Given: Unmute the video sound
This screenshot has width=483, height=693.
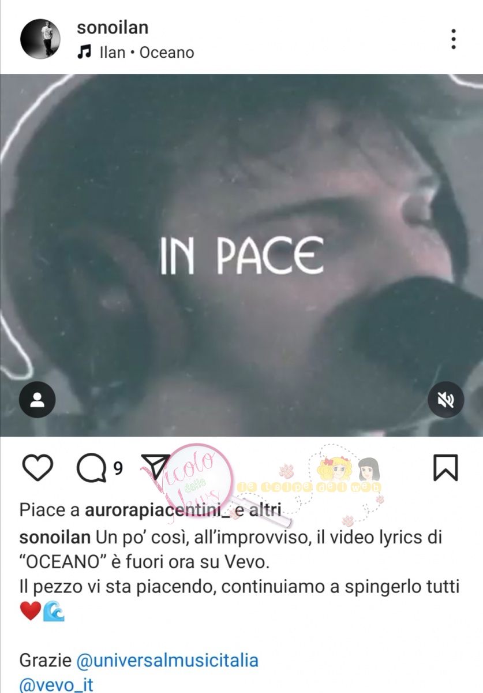Looking at the screenshot, I should (445, 399).
